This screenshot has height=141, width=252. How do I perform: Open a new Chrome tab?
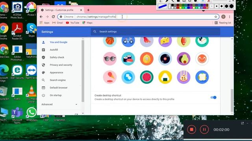pos(88,10)
